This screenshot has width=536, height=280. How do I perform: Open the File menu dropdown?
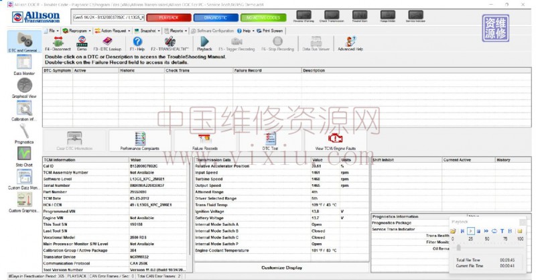(x=52, y=31)
